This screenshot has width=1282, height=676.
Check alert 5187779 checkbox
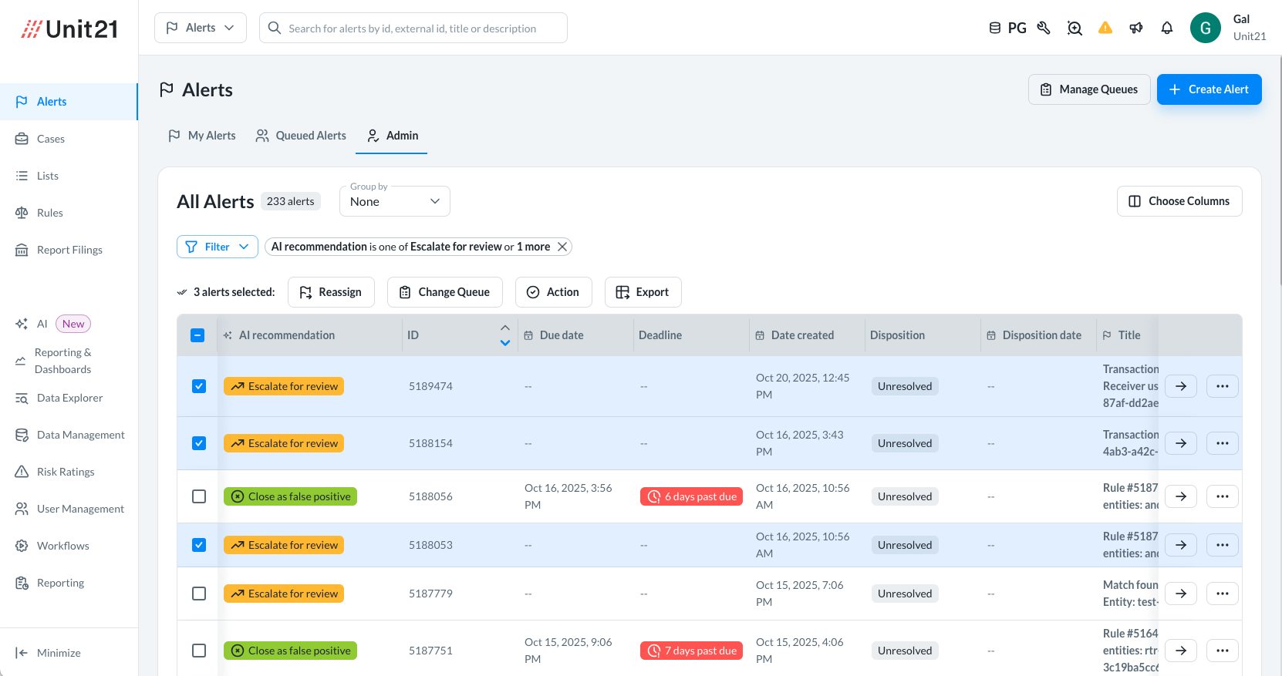pos(199,594)
